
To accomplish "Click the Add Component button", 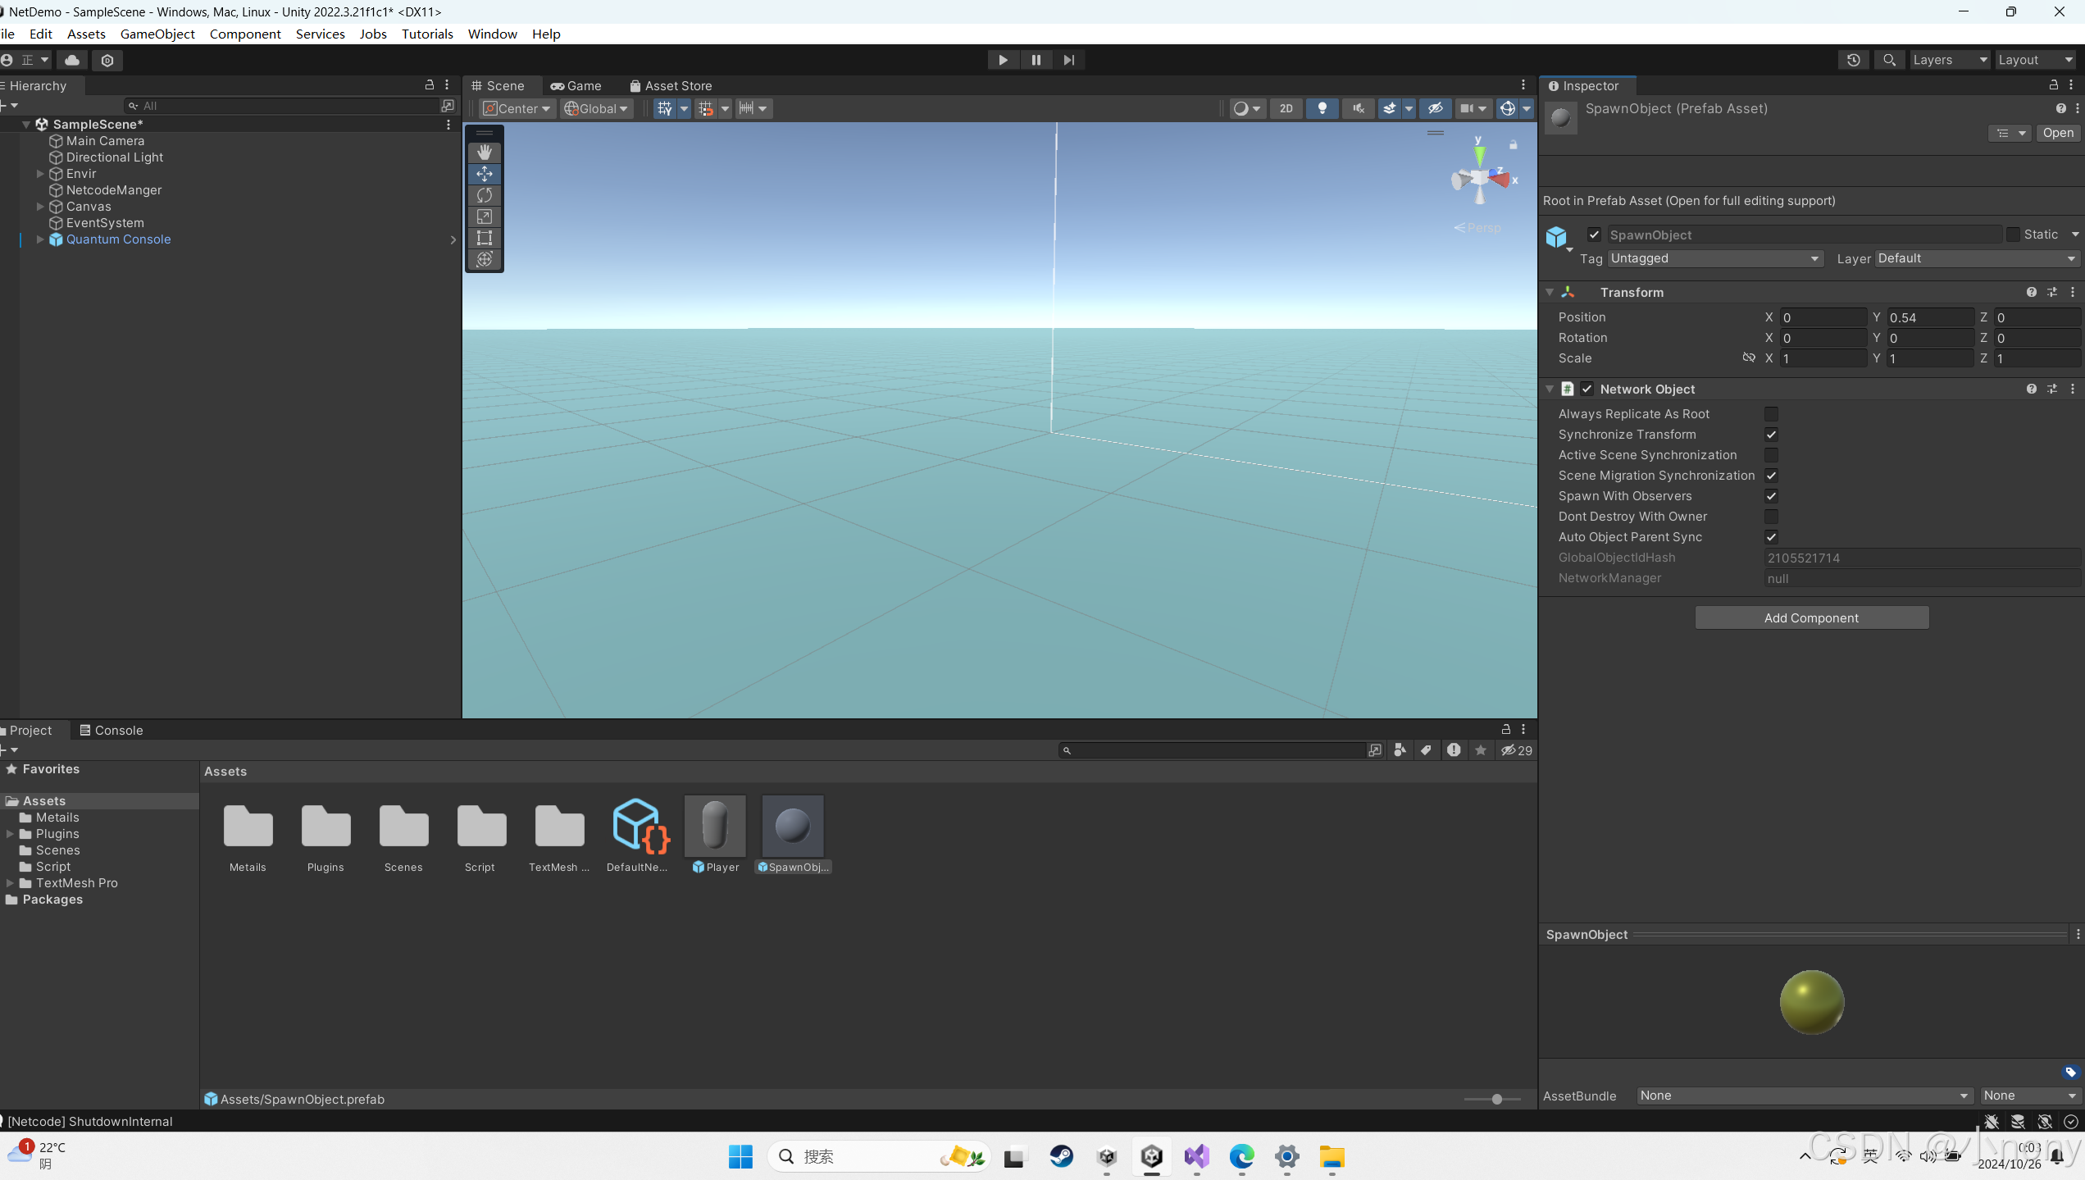I will click(x=1811, y=617).
